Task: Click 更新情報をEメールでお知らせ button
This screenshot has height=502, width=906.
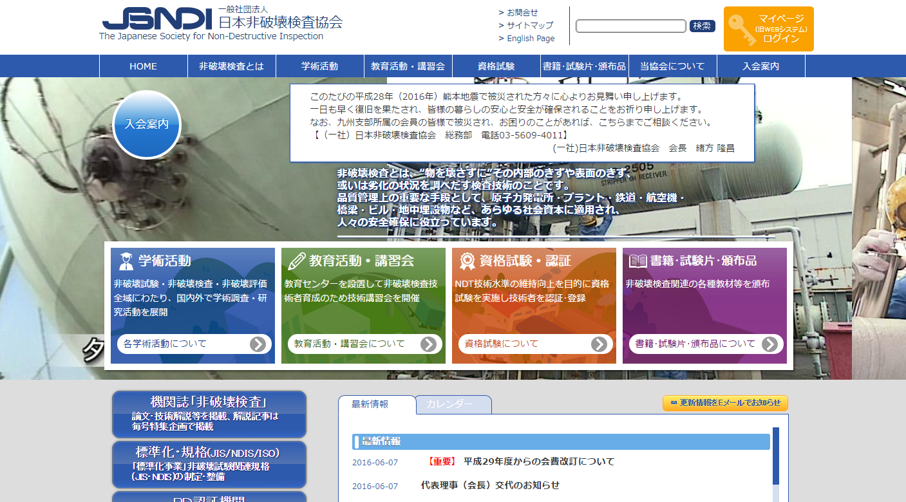Action: [725, 403]
